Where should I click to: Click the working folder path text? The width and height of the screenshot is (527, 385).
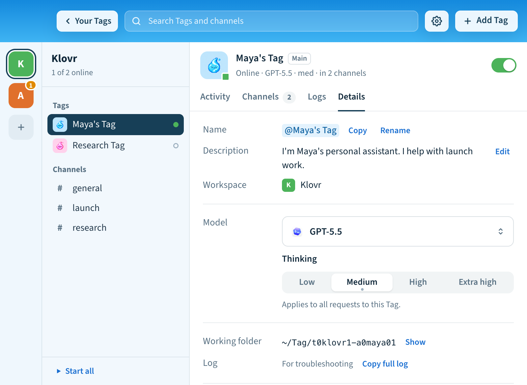click(339, 343)
